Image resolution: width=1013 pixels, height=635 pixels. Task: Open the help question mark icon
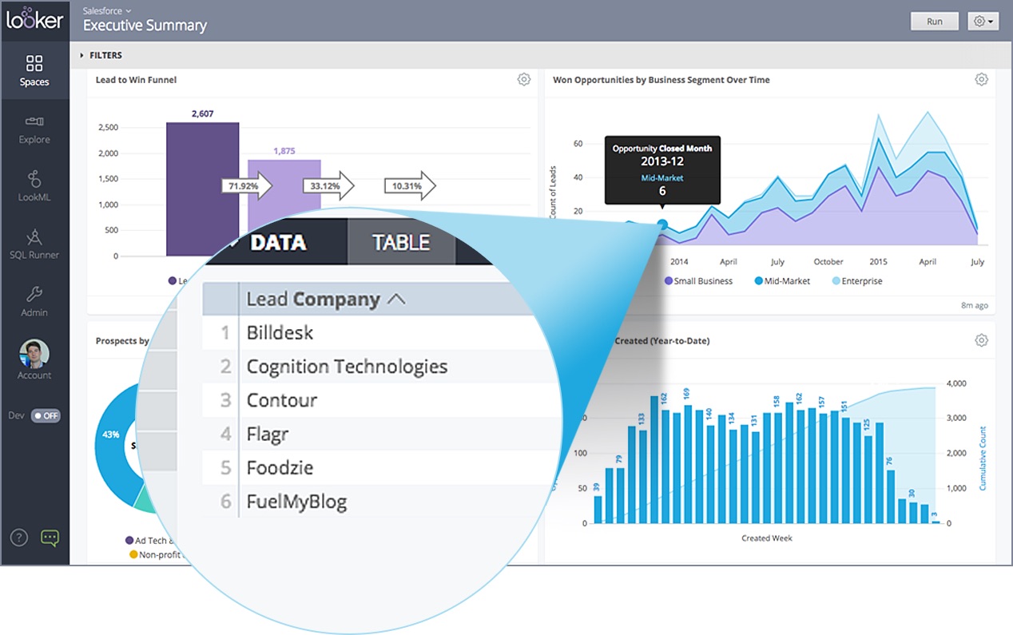coord(18,538)
